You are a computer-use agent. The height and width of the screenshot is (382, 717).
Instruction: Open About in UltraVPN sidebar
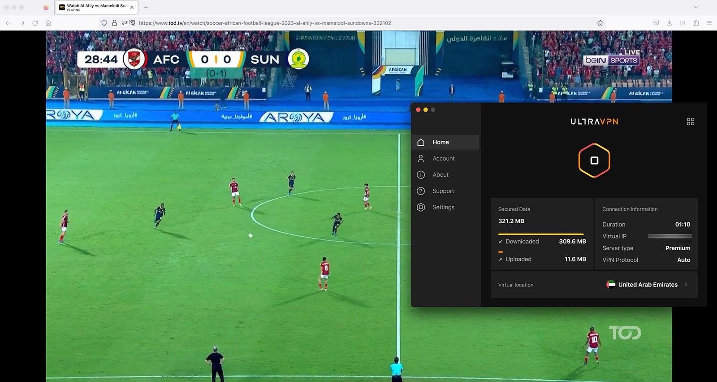(x=446, y=175)
